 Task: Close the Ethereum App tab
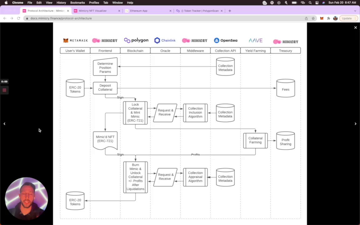point(170,11)
